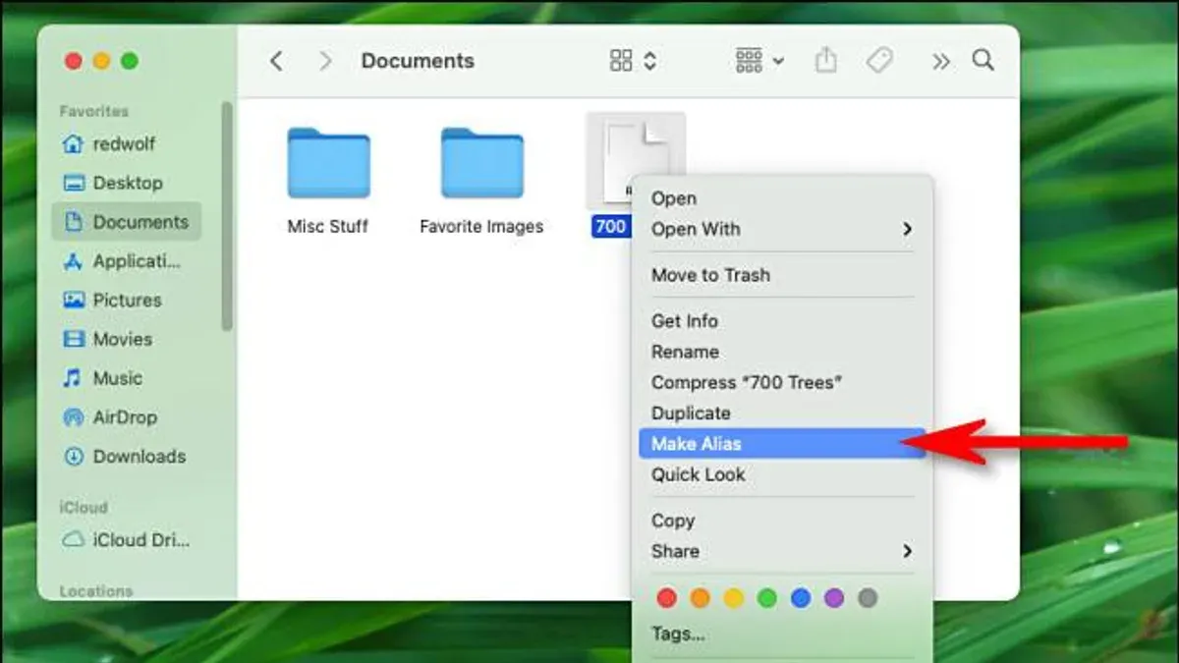The image size is (1179, 663).
Task: Open iCloud Drive in the sidebar
Action: point(126,540)
